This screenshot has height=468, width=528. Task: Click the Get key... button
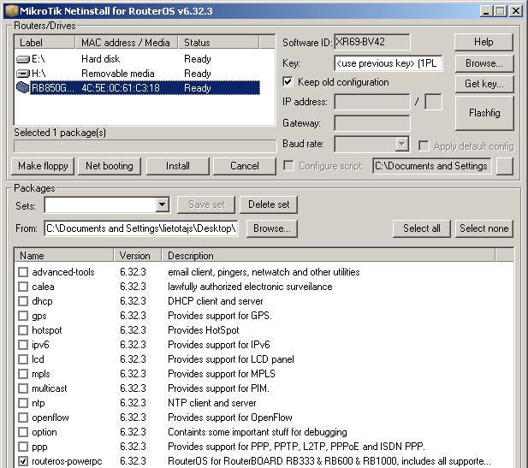[x=484, y=84]
